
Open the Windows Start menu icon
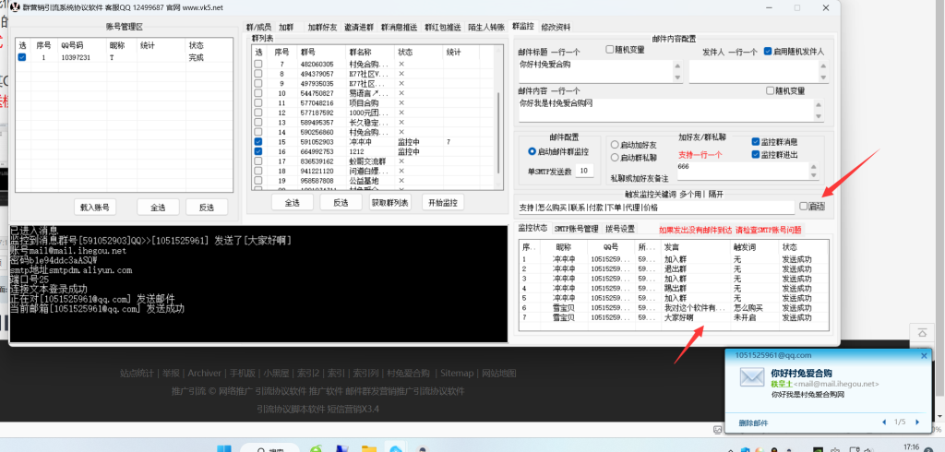click(x=223, y=449)
